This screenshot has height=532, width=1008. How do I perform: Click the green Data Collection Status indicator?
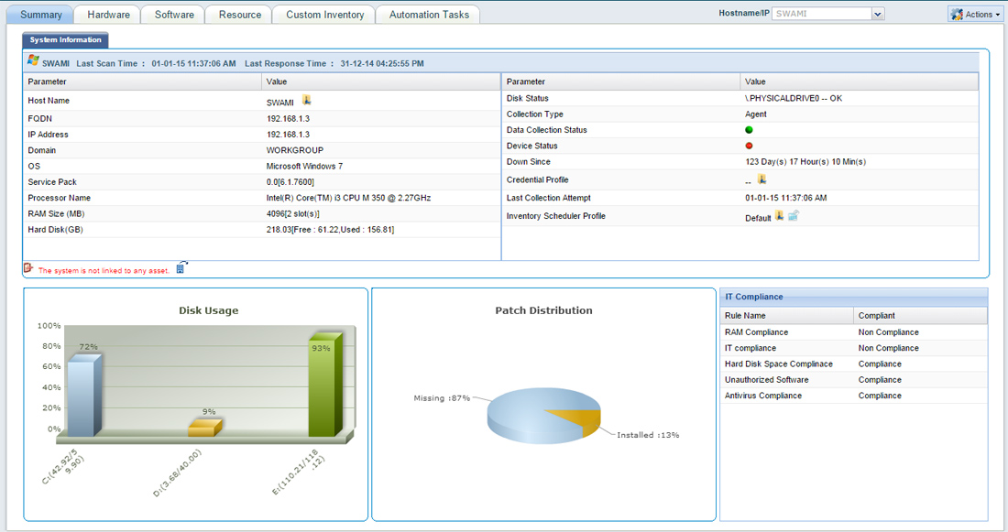tap(749, 130)
